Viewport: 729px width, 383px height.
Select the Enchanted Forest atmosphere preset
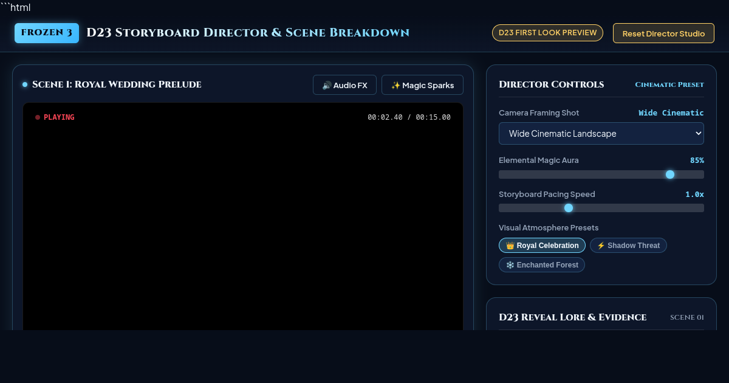point(542,265)
